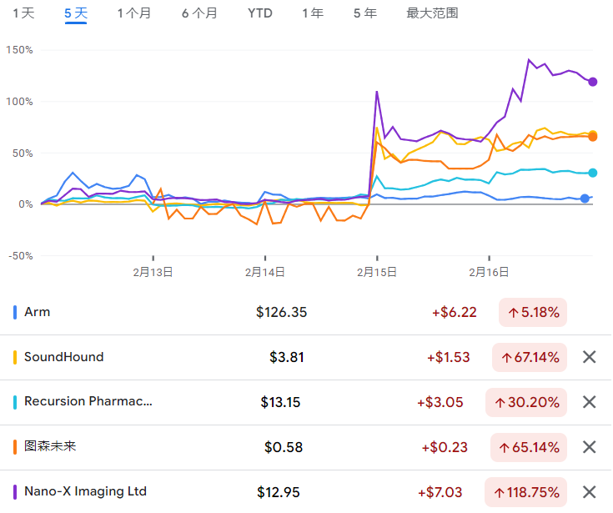The image size is (613, 513).
Task: Open the 图森未来 stock name
Action: (x=50, y=446)
